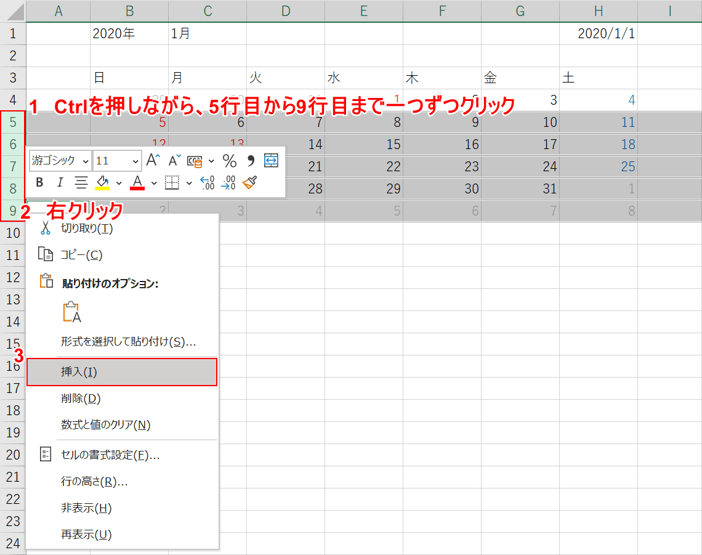Click cell with date 10
702x555 pixels.
[520, 123]
